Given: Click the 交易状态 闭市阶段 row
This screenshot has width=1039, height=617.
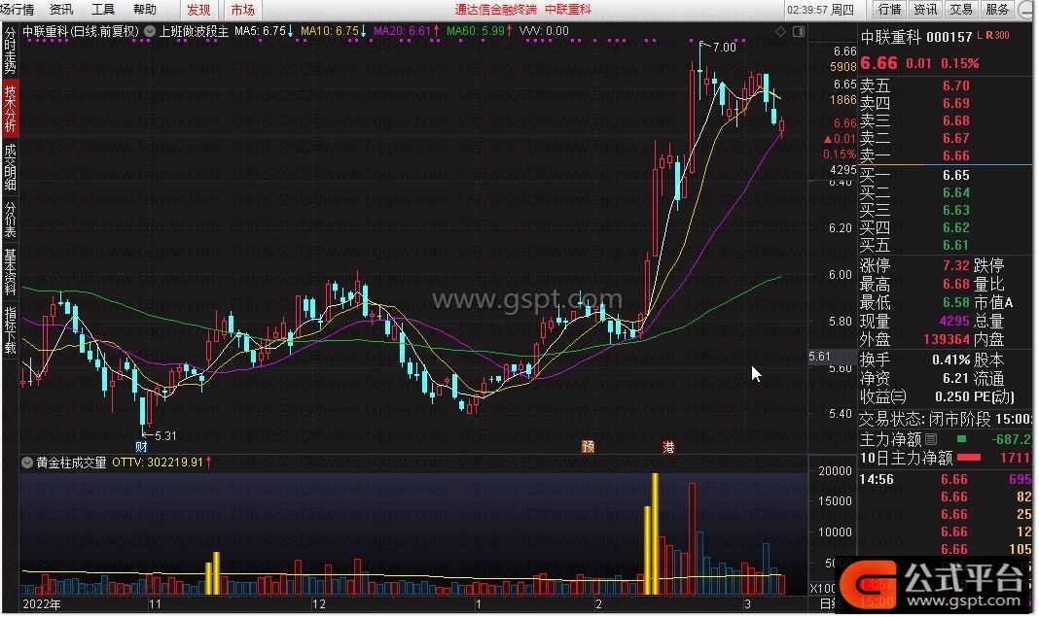Looking at the screenshot, I should point(946,419).
